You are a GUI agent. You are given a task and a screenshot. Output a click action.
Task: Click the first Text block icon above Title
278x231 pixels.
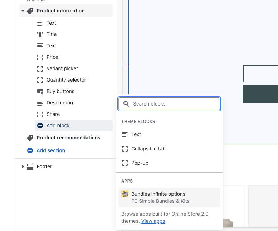click(x=40, y=23)
